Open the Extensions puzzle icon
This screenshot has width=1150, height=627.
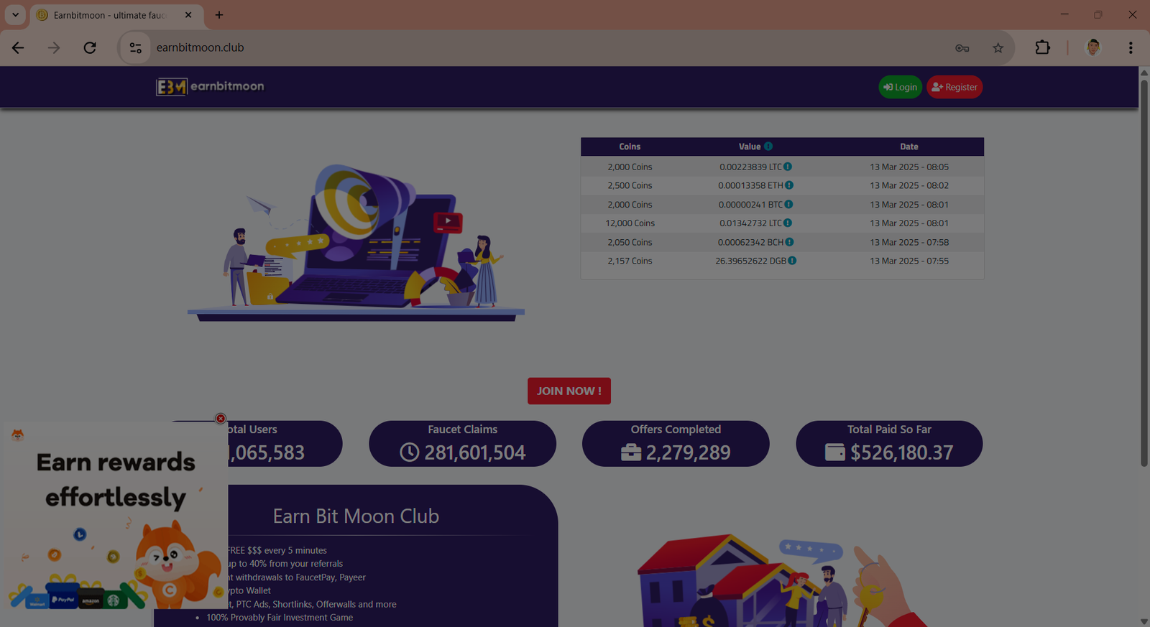click(1042, 47)
